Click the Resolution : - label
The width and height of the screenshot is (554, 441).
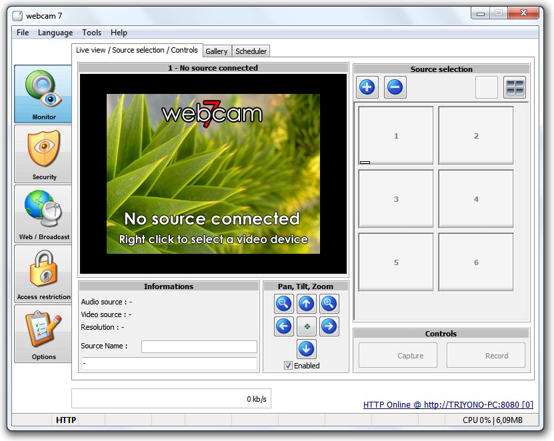(103, 327)
